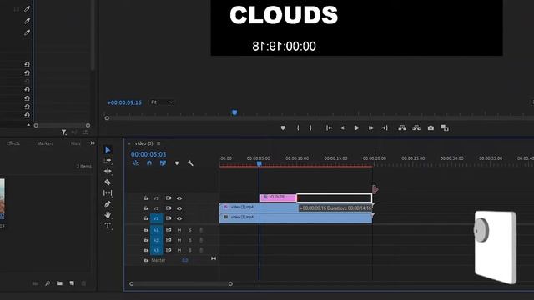Step back one frame
534x300 pixels.
tap(343, 127)
